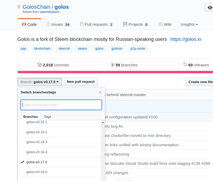The height and width of the screenshot is (181, 213).
Task: Click the releases tag icon
Action: (185, 65)
